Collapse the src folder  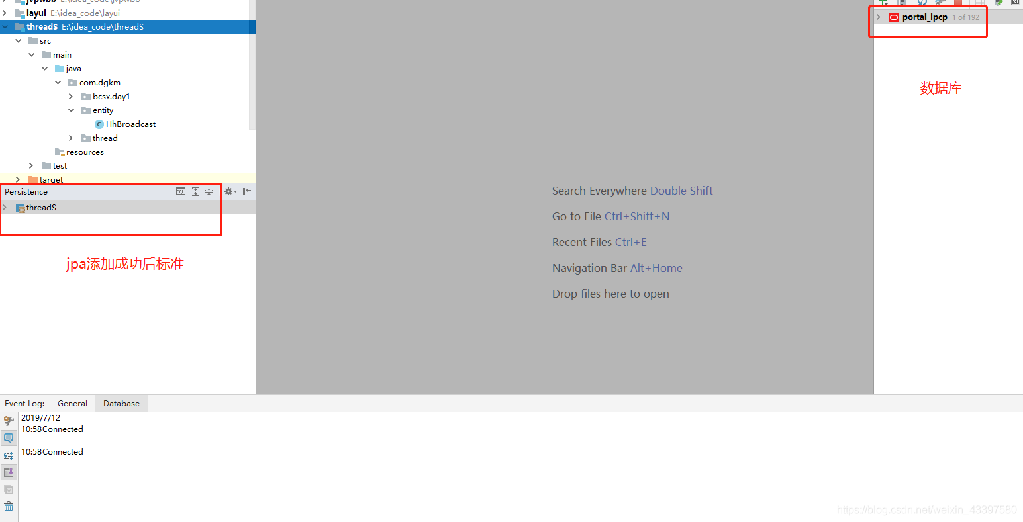[x=19, y=41]
